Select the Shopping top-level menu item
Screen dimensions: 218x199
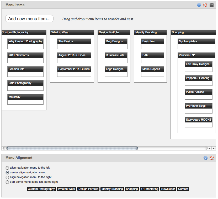pos(193,32)
